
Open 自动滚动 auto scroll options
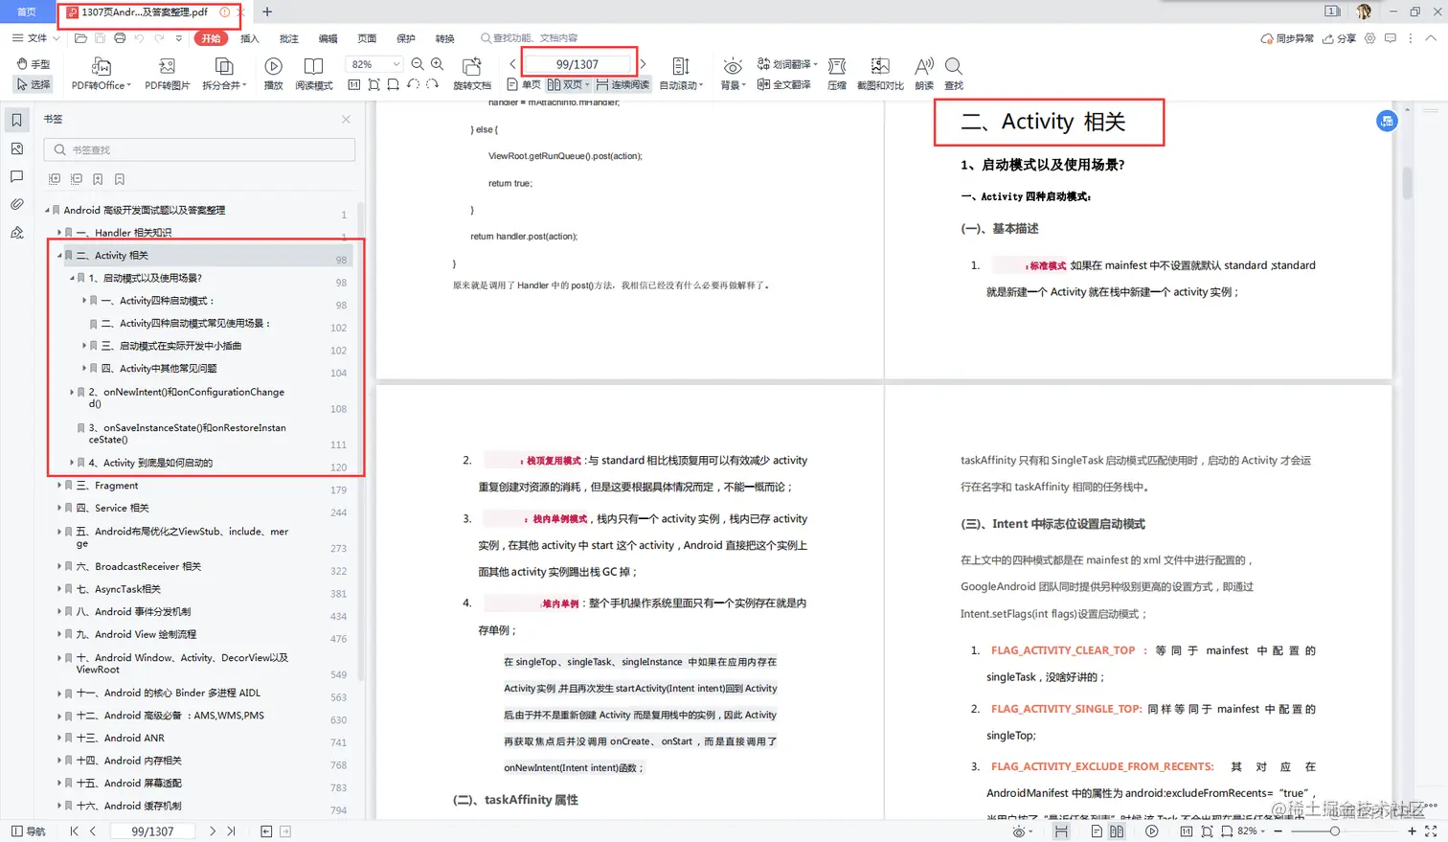(x=681, y=74)
